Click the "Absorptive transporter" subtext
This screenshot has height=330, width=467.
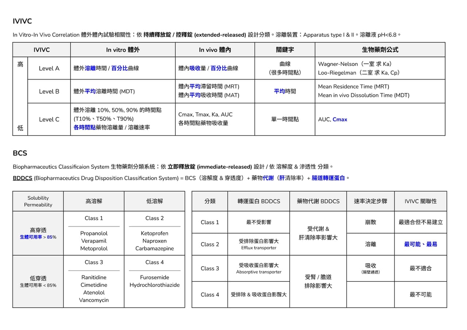coord(259,272)
